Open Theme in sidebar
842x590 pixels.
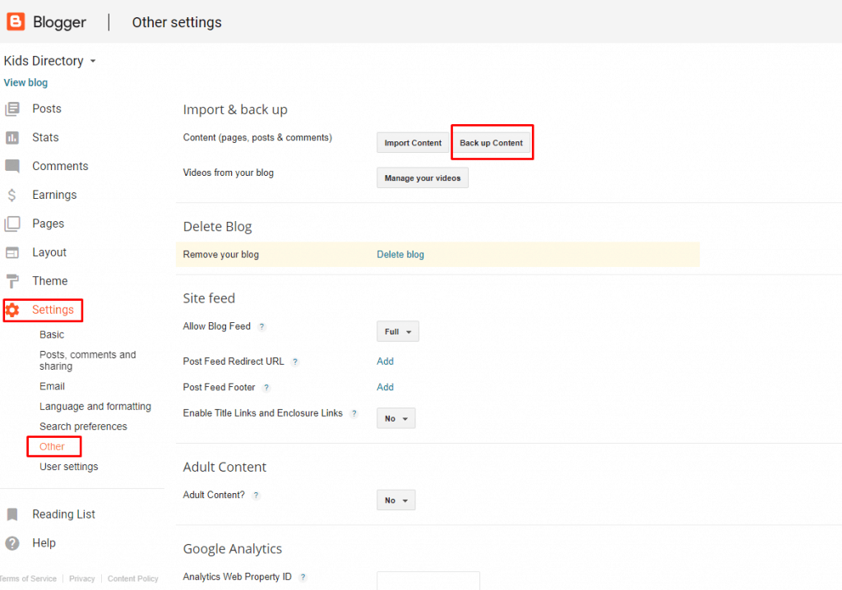[x=50, y=281]
